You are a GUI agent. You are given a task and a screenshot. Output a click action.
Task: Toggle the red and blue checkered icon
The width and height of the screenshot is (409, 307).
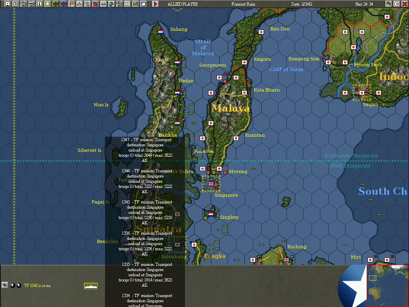click(95, 4)
